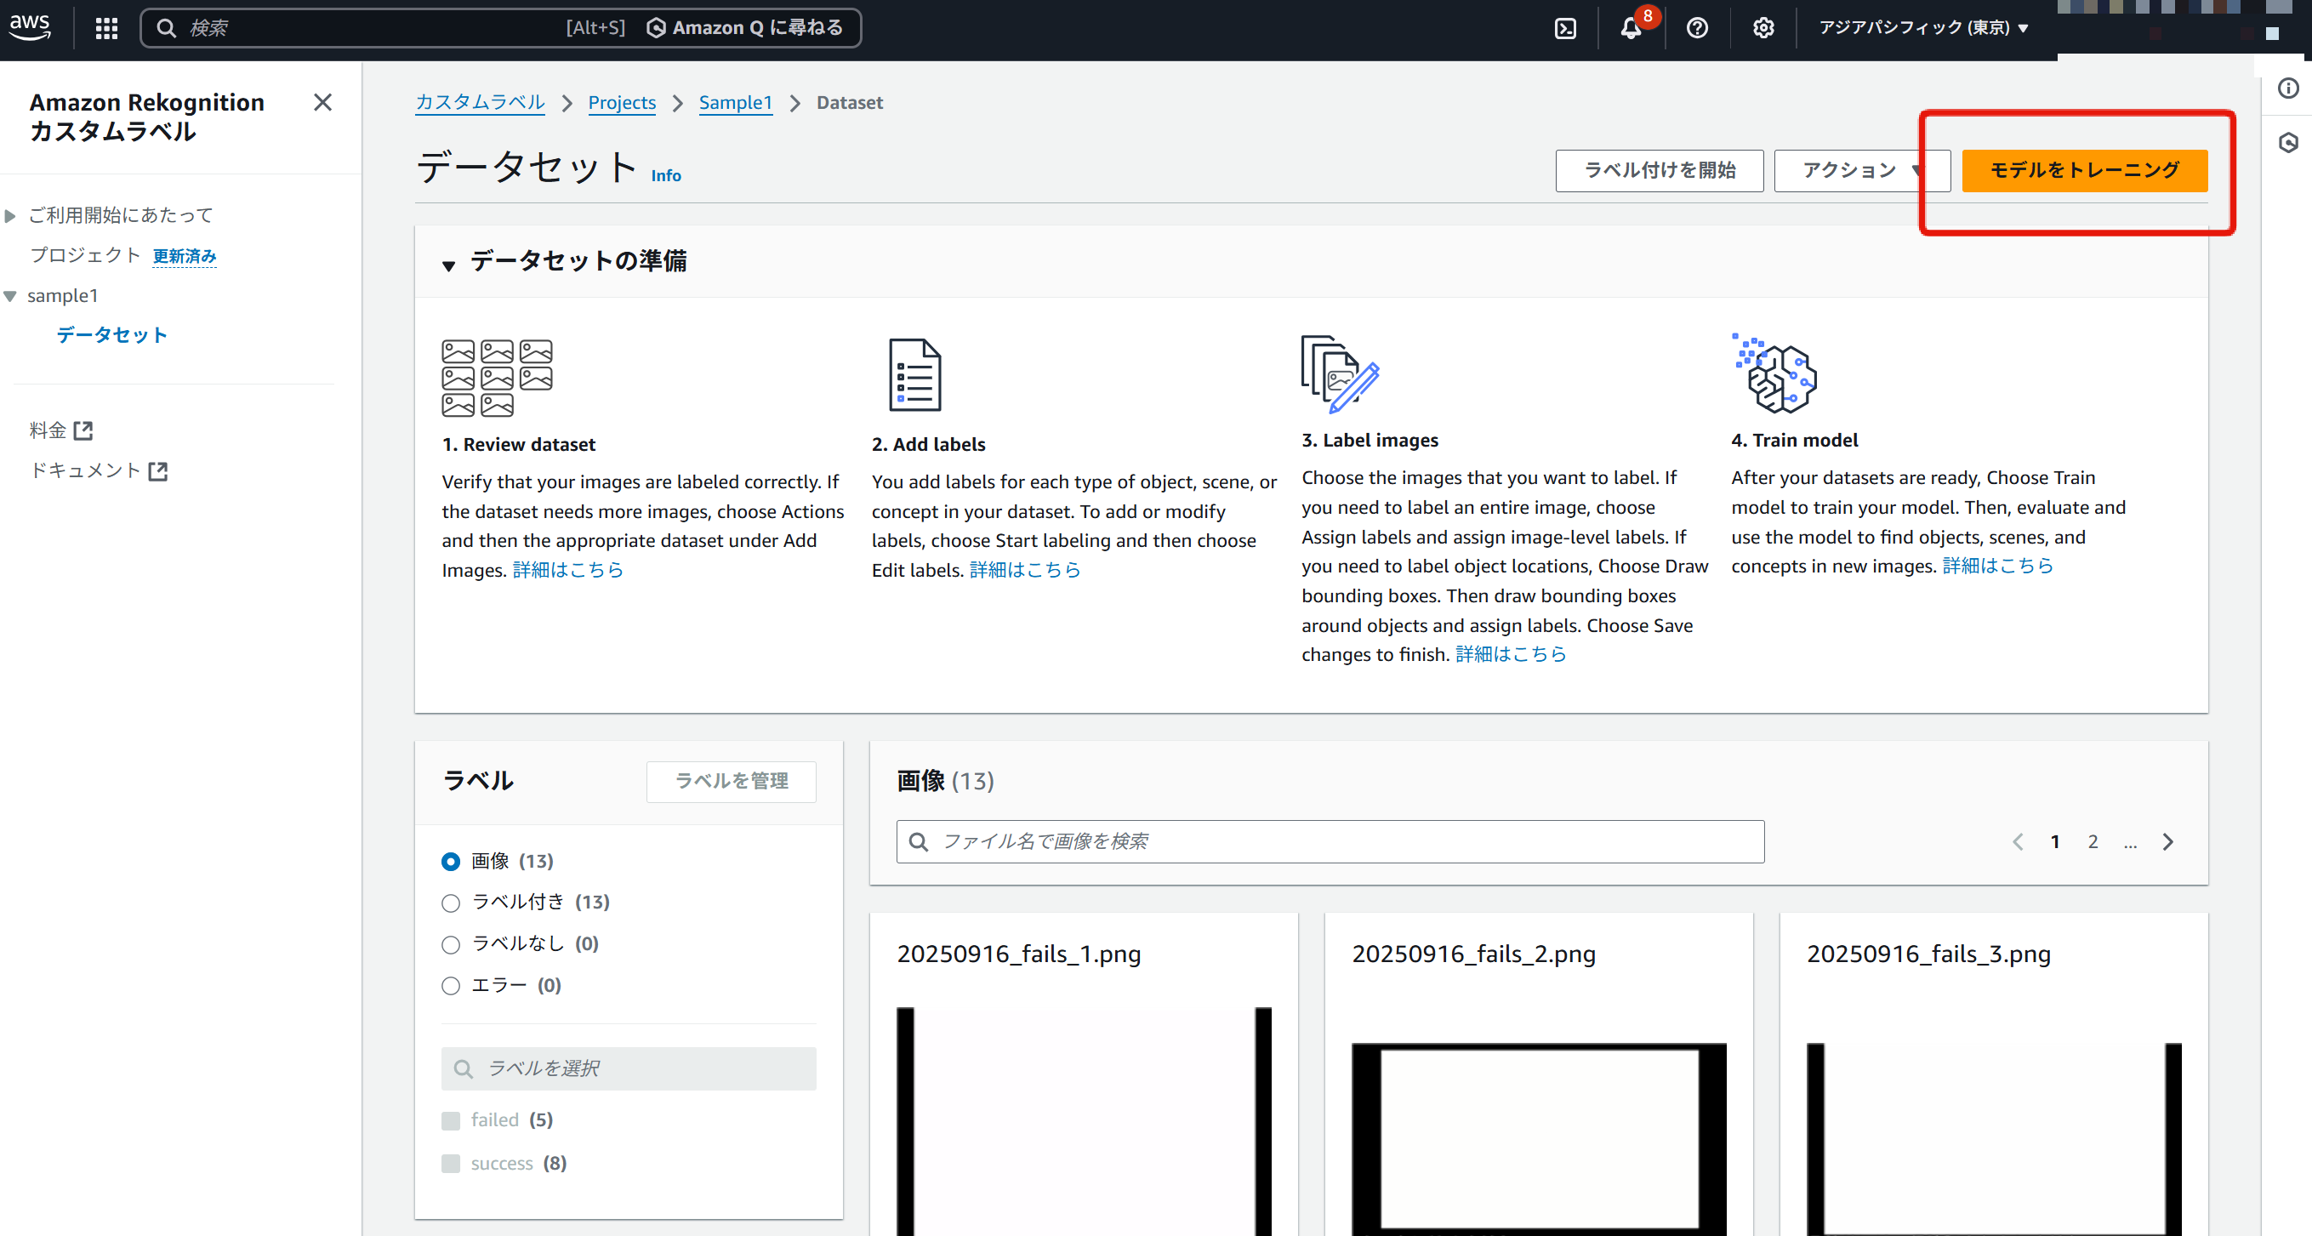Select the ラベル付き (13) radio button
This screenshot has width=2312, height=1236.
pyautogui.click(x=451, y=903)
